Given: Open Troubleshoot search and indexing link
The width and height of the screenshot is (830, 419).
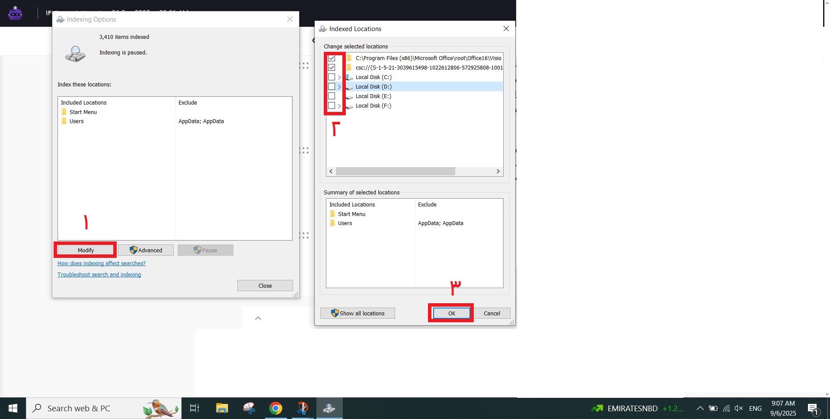Looking at the screenshot, I should (x=99, y=275).
